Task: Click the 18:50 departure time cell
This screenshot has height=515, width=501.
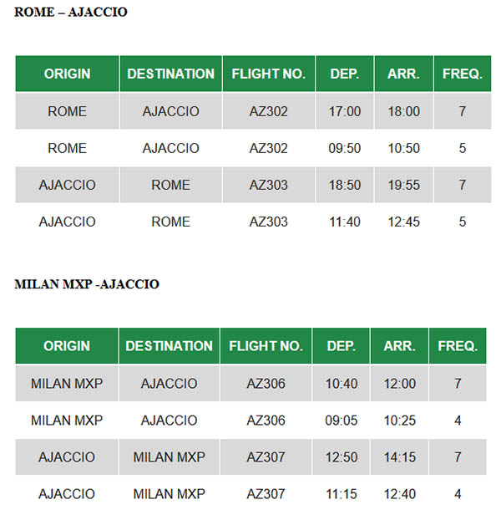Action: [344, 185]
